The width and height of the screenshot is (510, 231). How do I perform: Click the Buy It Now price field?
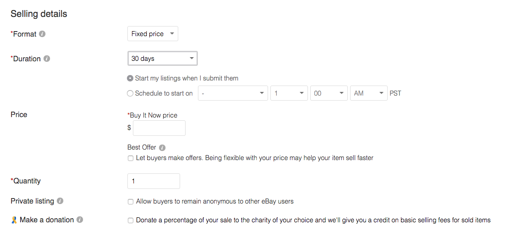click(x=159, y=128)
